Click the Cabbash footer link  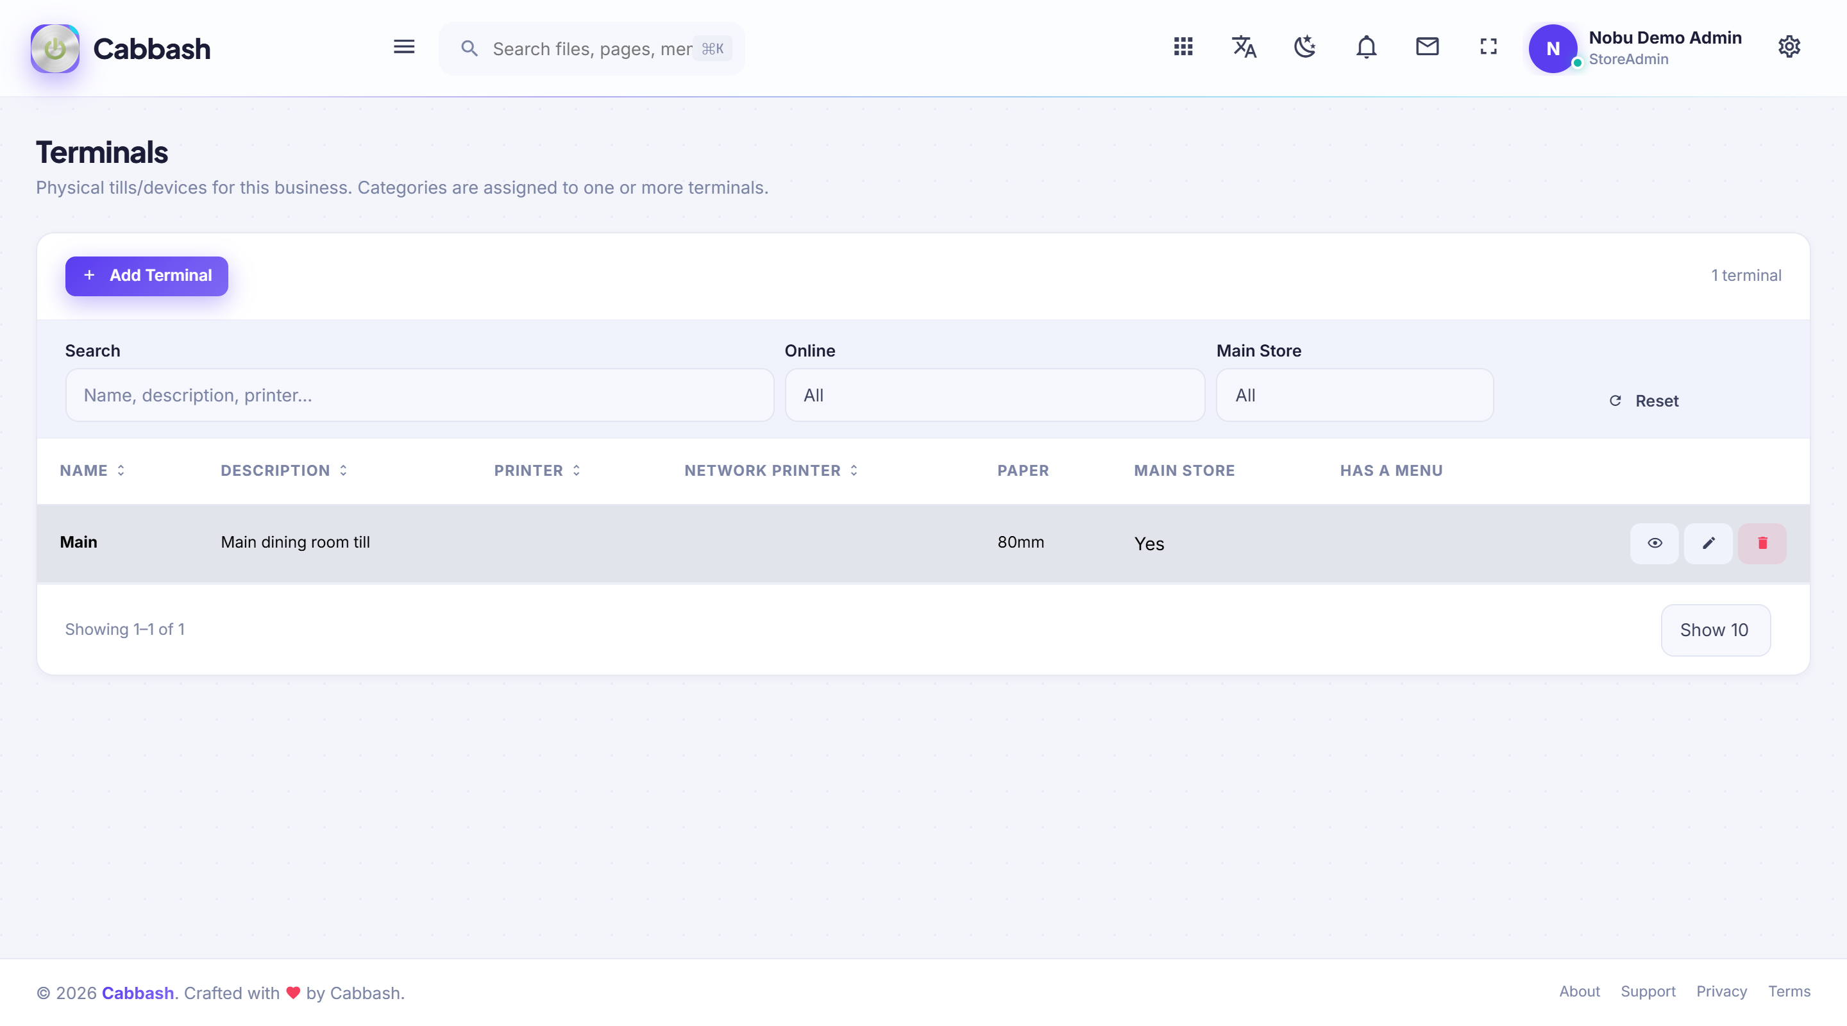coord(138,992)
